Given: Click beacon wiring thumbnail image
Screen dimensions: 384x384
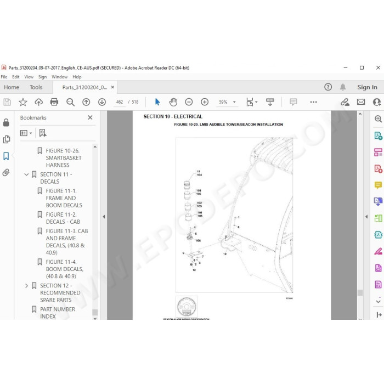Looking at the screenshot, I should click(187, 307).
